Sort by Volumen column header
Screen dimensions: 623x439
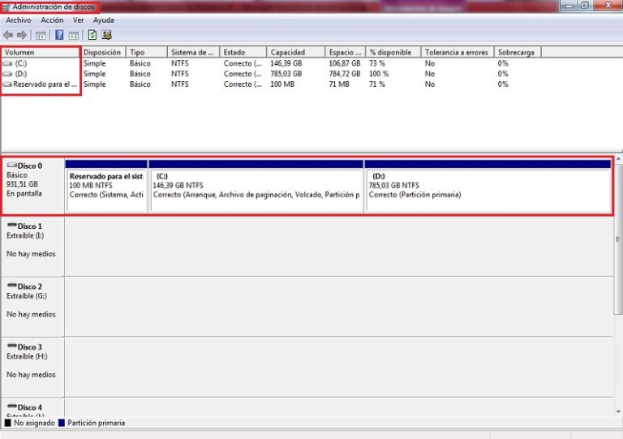tap(41, 52)
